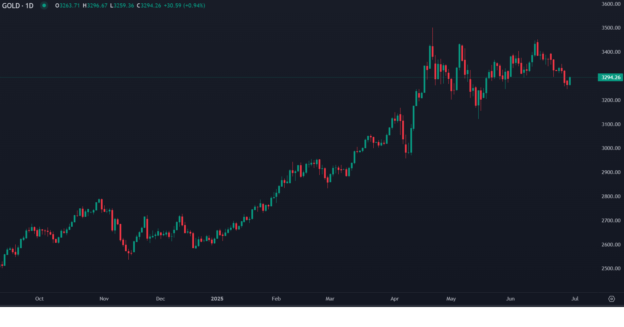Click the open price value 3263.71

click(70, 6)
